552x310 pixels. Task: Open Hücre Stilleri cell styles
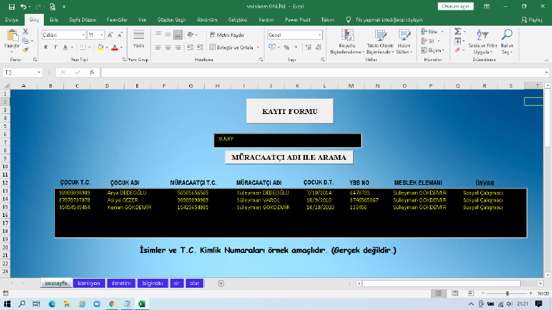404,42
